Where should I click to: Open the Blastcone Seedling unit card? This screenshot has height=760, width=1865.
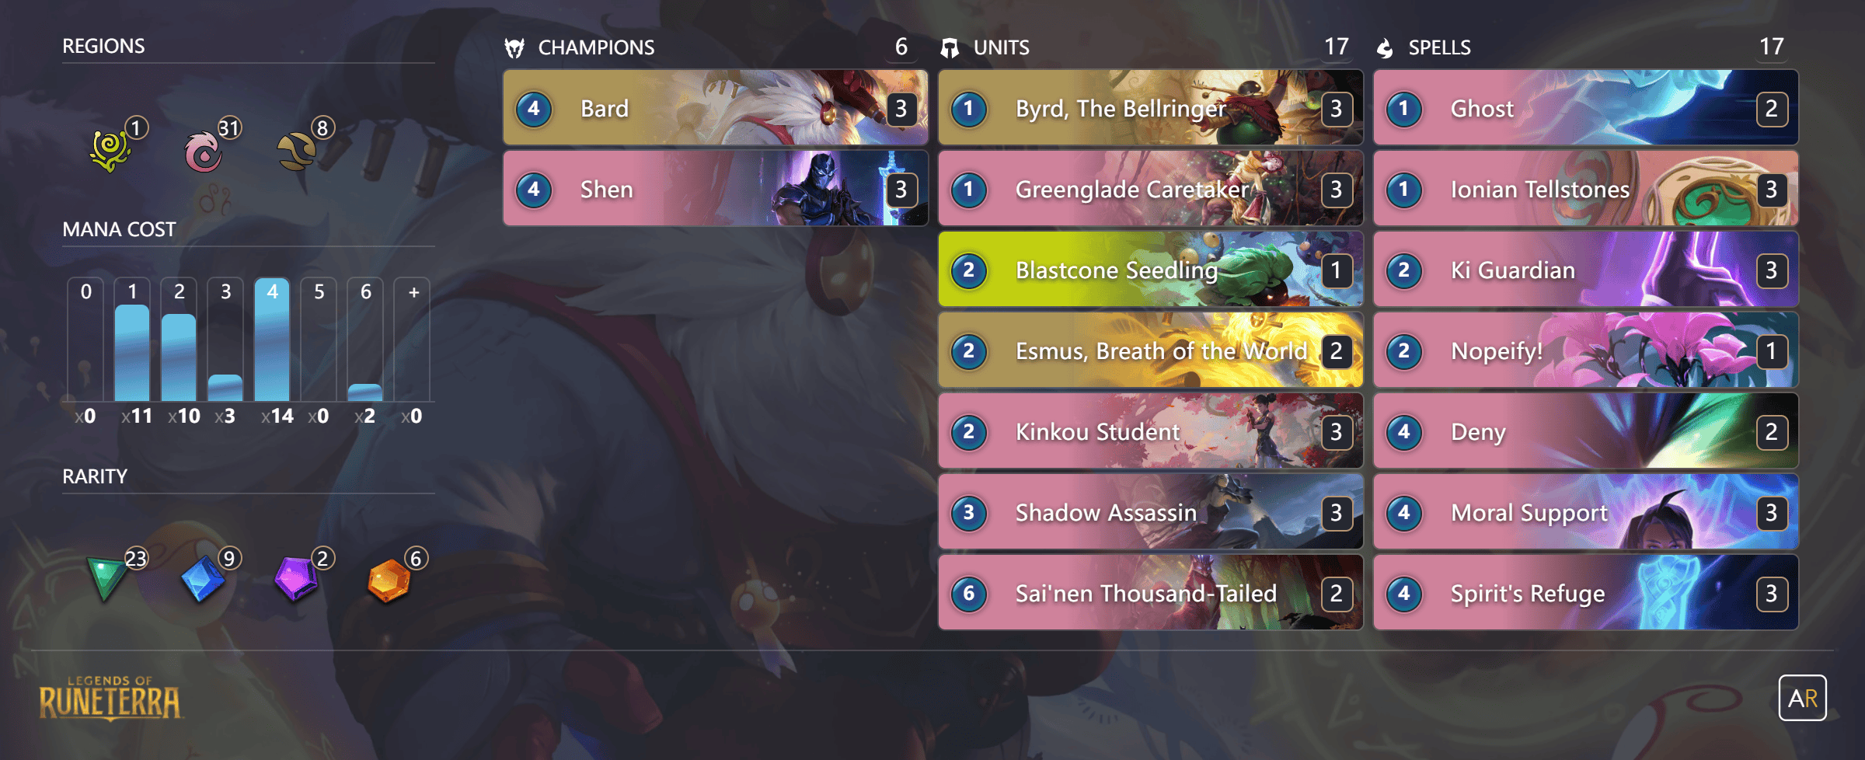[x=1151, y=269]
